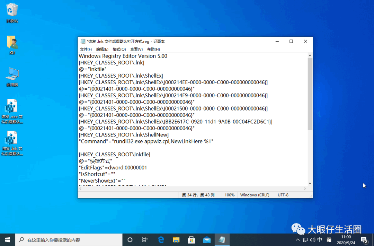Click the "Command"="rundll32.exe appwiz.cpl" line

146,141
